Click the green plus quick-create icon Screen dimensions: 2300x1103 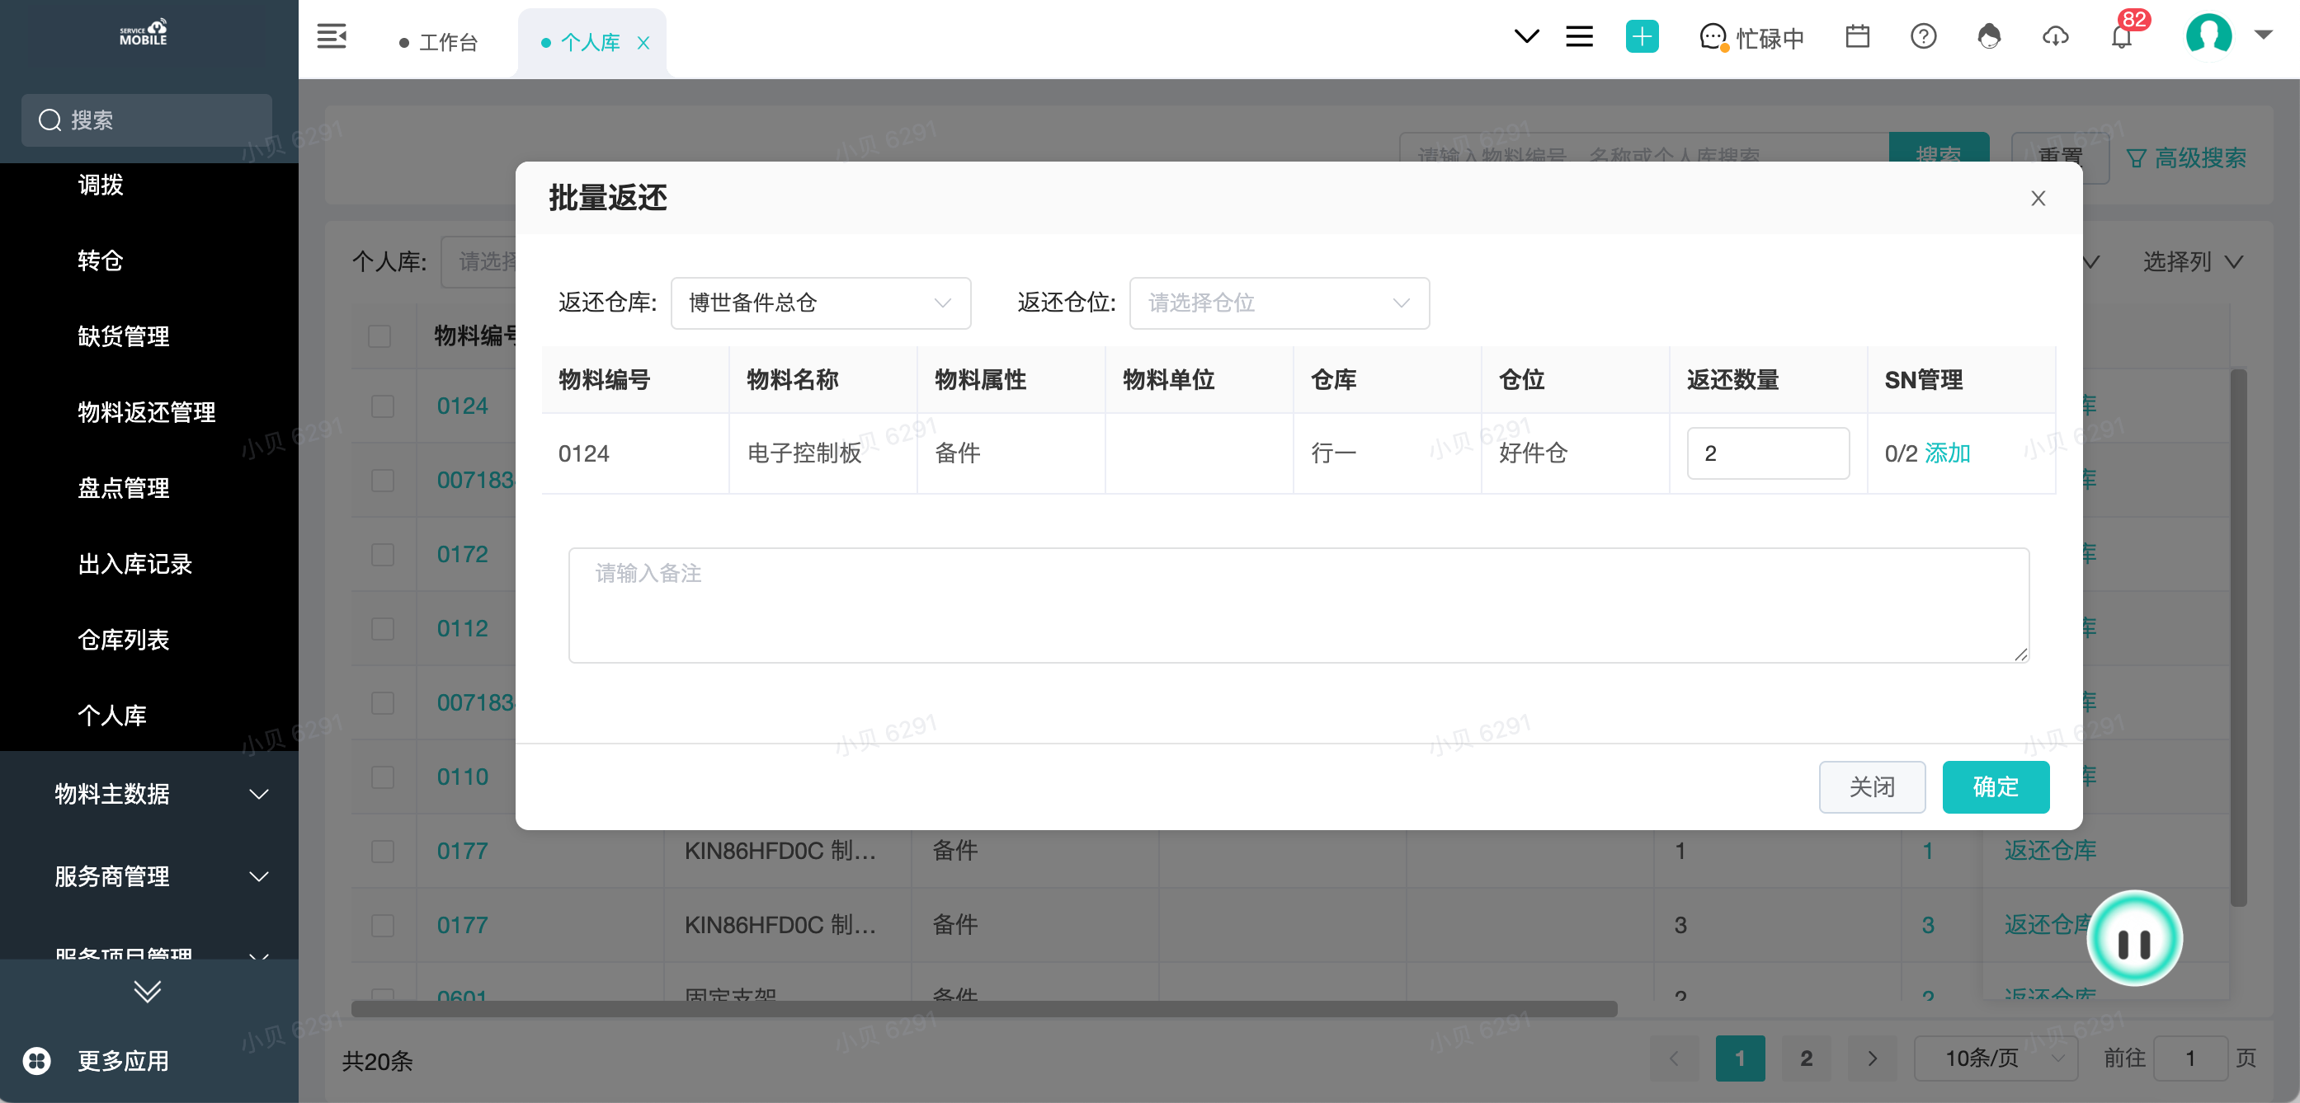pyautogui.click(x=1641, y=37)
